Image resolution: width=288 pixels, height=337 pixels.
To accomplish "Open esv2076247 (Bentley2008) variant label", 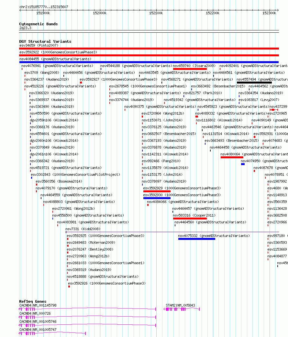I will click(90, 249).
